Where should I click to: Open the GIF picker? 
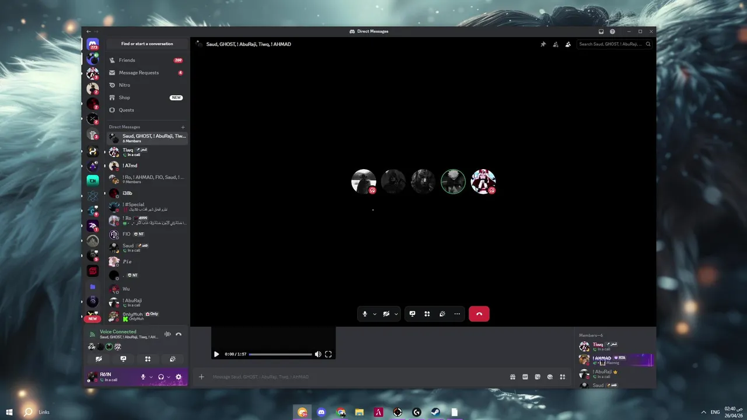[525, 377]
